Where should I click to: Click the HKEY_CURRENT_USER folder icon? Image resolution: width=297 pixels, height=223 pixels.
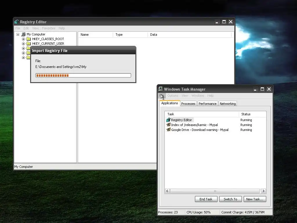pos(29,44)
